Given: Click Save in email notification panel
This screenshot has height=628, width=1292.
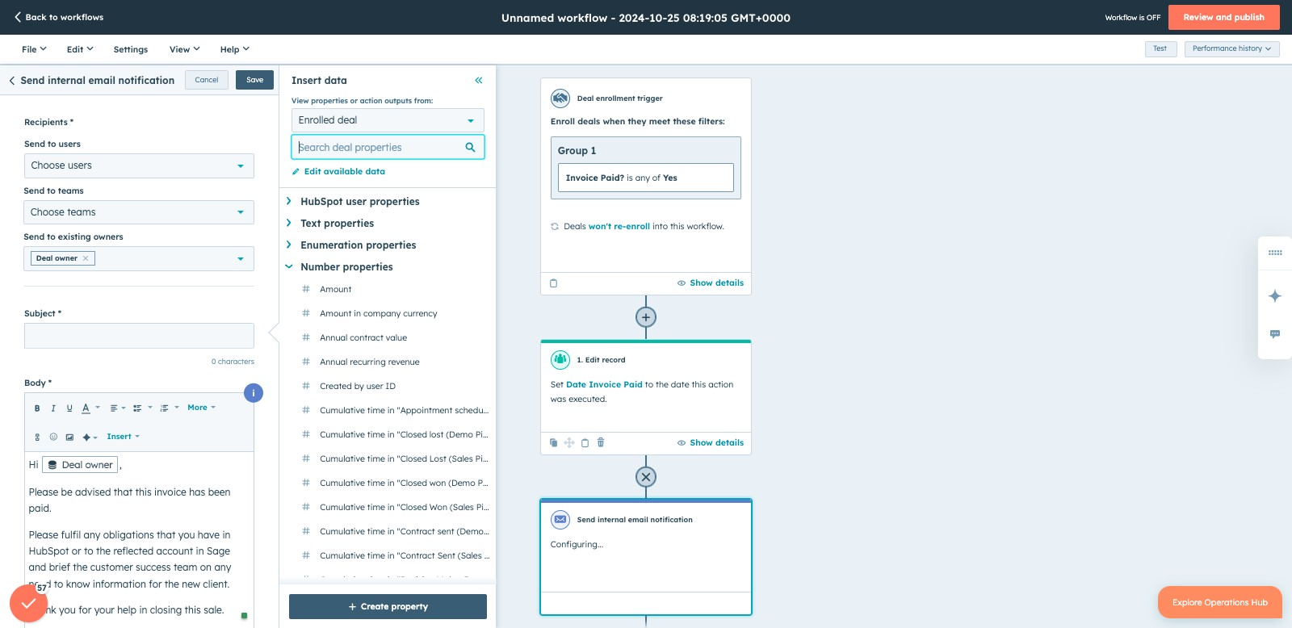Looking at the screenshot, I should (x=255, y=80).
